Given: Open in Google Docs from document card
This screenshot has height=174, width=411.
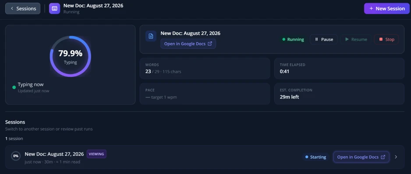Looking at the screenshot, I should point(188,44).
